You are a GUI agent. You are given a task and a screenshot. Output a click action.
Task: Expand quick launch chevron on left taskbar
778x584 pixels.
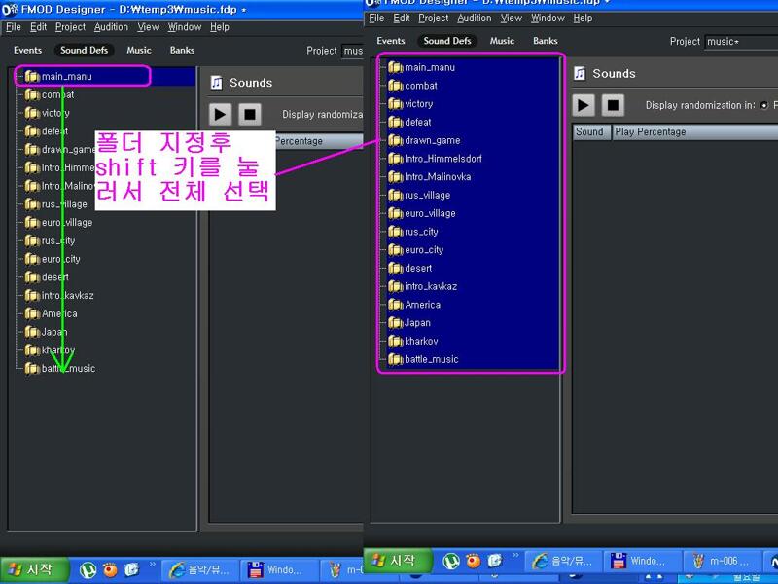(153, 565)
